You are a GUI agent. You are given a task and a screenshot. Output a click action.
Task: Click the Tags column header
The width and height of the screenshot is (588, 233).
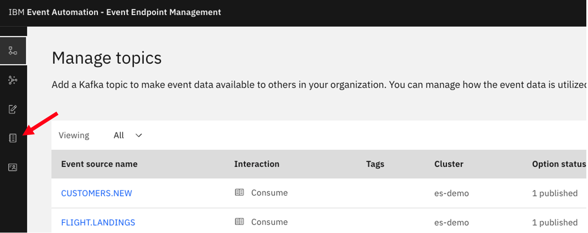pos(375,164)
